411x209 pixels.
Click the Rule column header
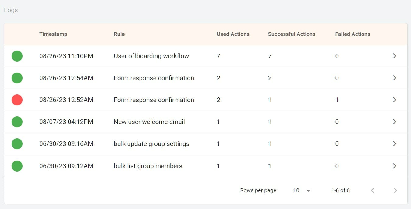[x=119, y=34]
